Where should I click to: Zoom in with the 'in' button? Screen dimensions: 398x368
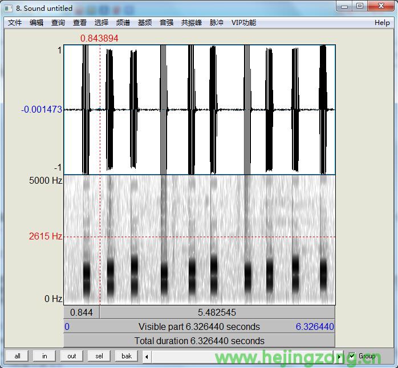tap(44, 356)
